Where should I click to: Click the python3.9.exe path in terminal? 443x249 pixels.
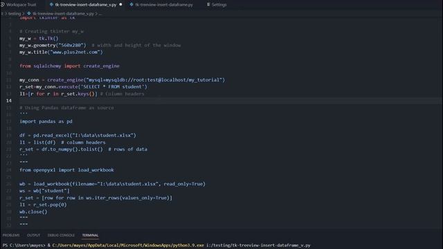[x=128, y=246]
